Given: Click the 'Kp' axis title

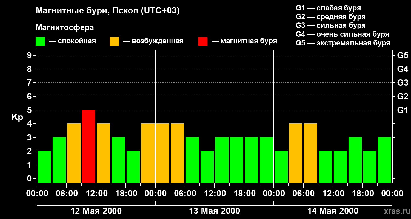Looking at the screenshot, I should point(17,117).
